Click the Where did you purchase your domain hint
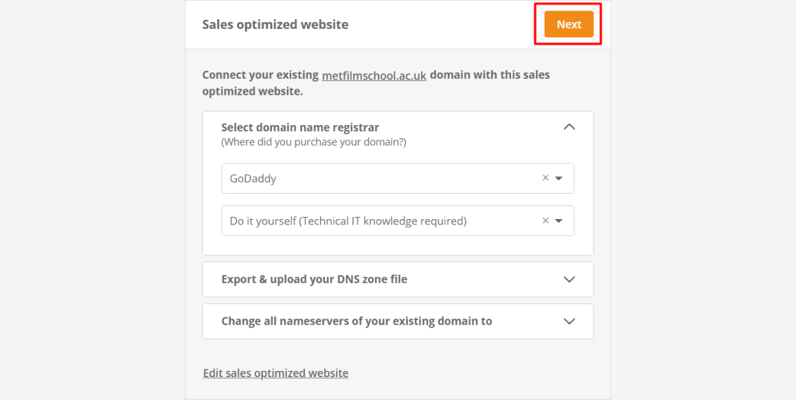Image resolution: width=796 pixels, height=400 pixels. (x=314, y=143)
